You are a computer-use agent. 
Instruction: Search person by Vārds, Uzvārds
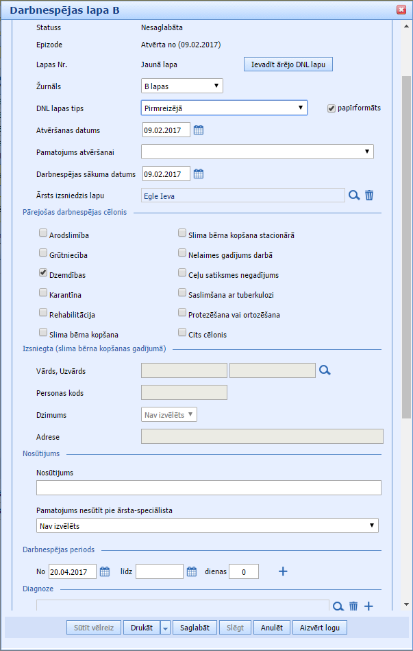(325, 370)
